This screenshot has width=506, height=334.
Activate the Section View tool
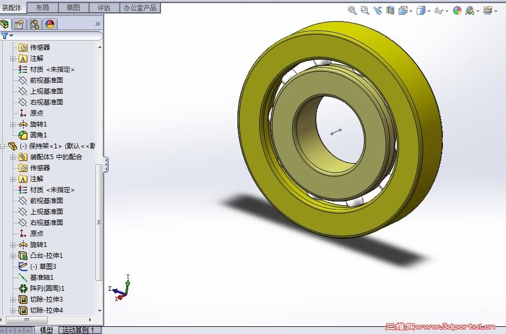(390, 10)
